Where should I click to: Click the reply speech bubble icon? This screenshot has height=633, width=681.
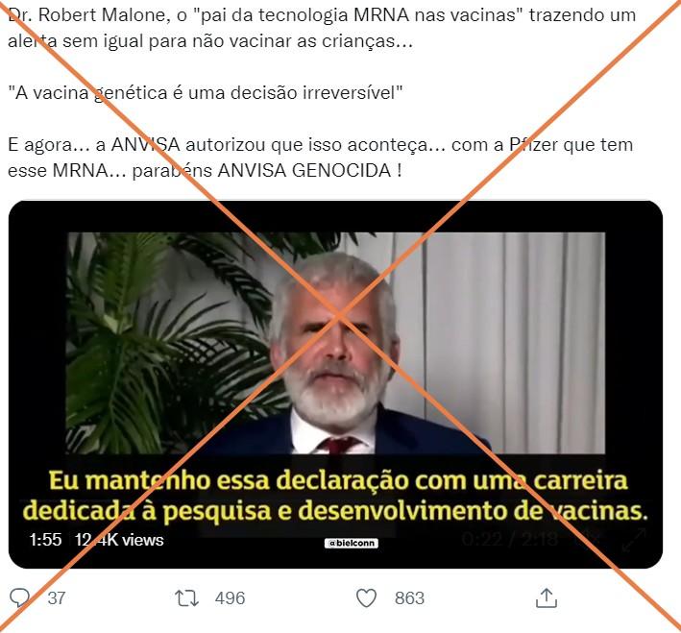pyautogui.click(x=19, y=597)
